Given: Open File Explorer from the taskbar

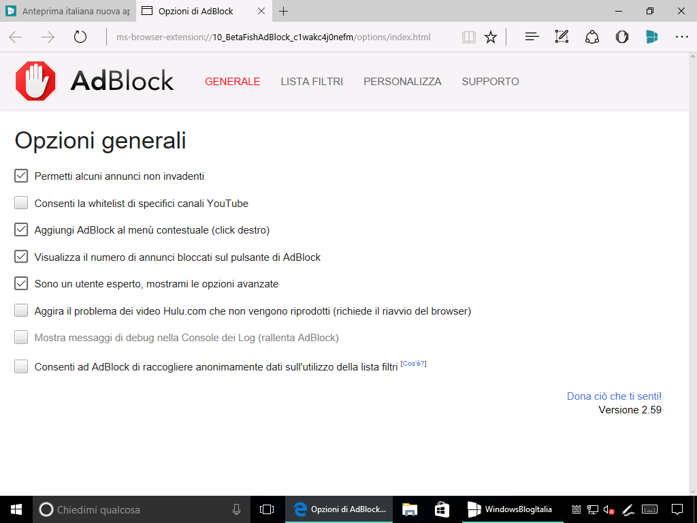Looking at the screenshot, I should tap(409, 509).
